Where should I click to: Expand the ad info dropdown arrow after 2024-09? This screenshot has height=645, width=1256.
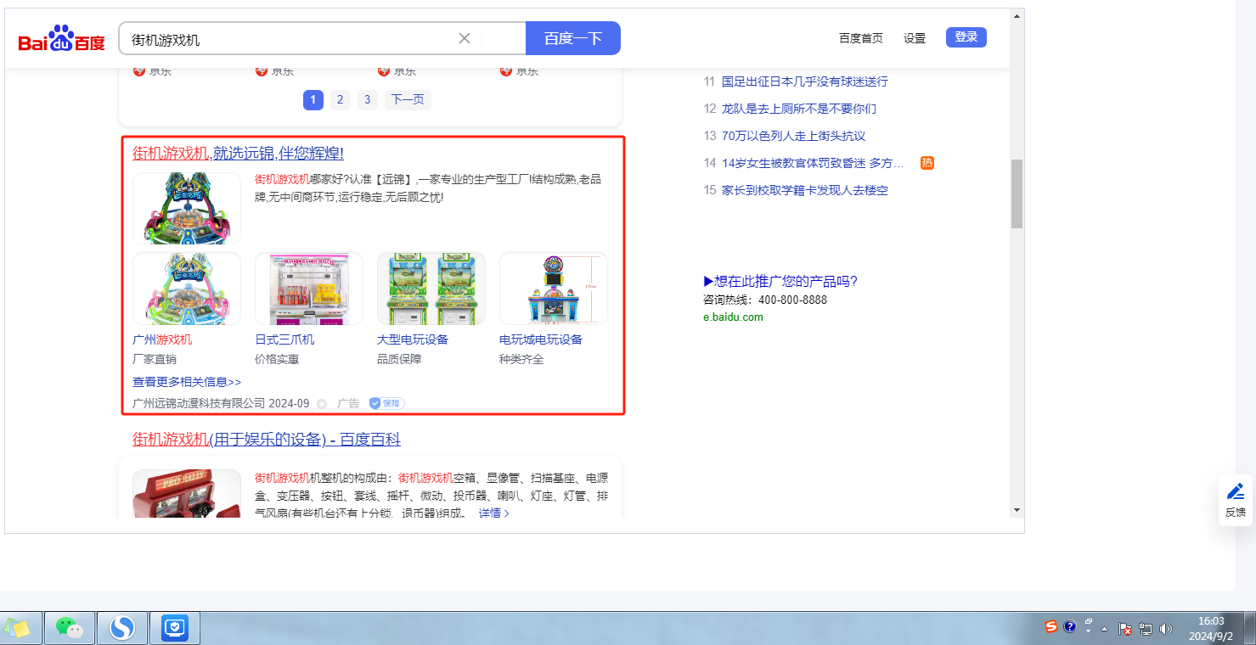(x=322, y=404)
